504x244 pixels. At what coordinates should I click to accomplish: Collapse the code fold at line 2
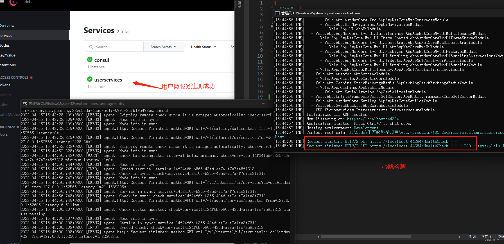tap(272, 9)
